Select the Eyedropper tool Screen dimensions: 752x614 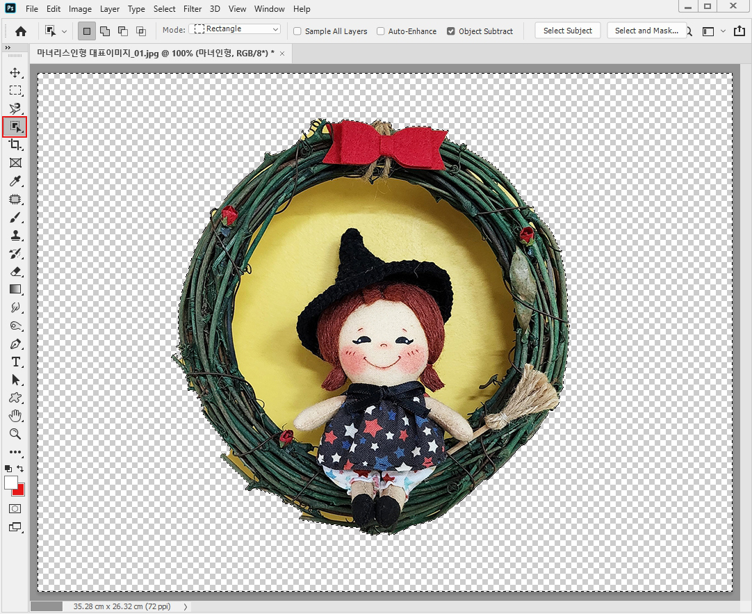(15, 181)
